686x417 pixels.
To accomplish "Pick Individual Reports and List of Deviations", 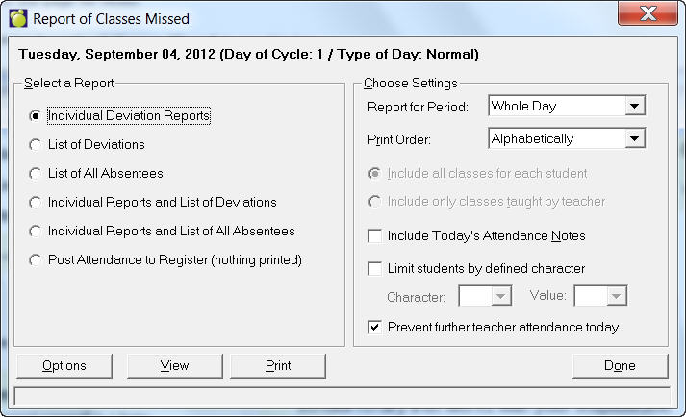I will point(36,203).
